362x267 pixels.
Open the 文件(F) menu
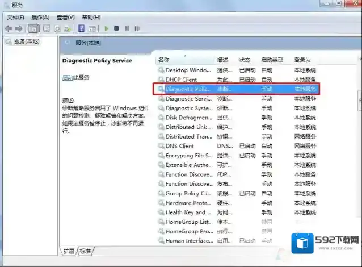(x=15, y=18)
